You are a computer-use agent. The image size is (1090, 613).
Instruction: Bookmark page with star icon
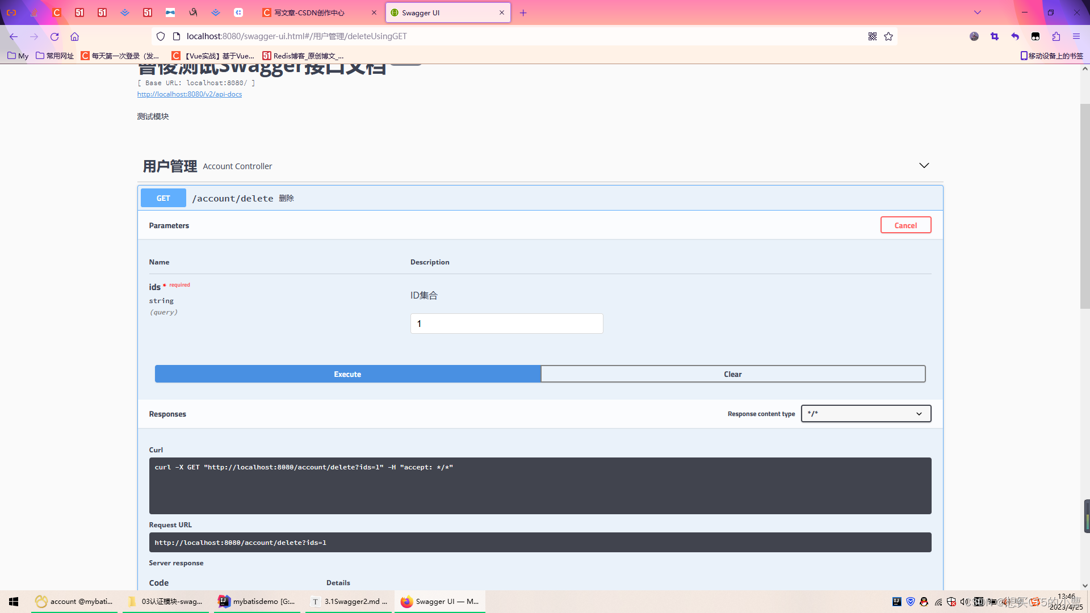tap(888, 36)
